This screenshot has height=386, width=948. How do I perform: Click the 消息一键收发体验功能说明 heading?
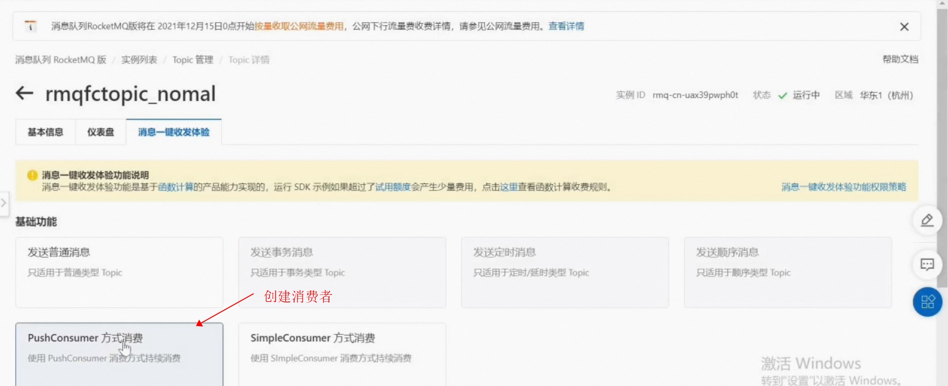(95, 175)
